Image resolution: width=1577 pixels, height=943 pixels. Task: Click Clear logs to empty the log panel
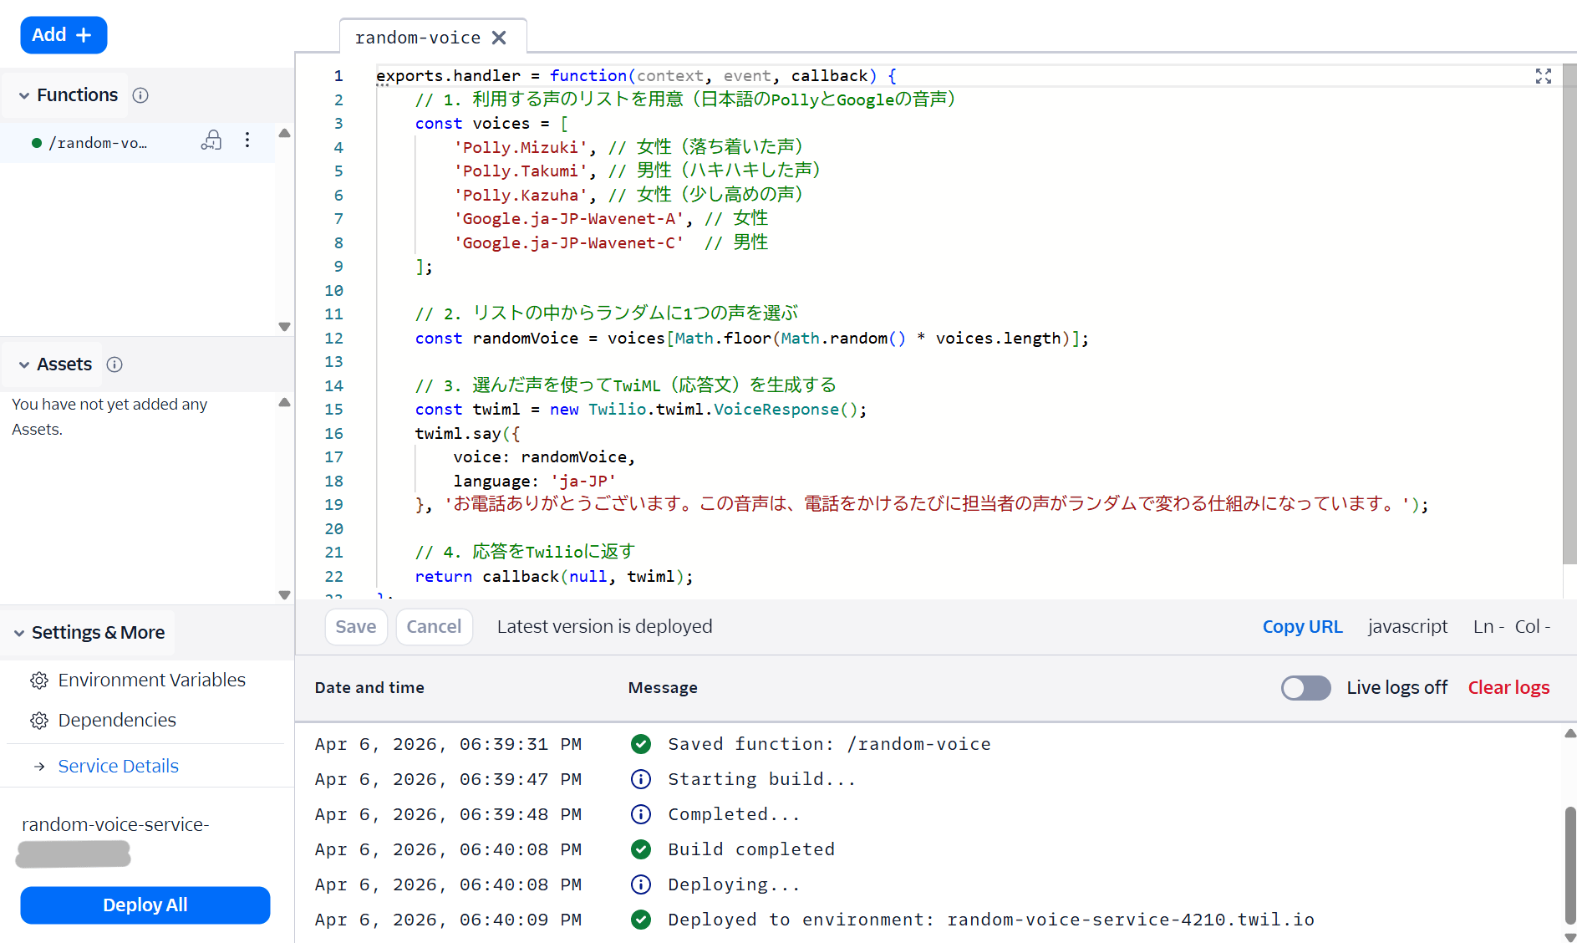(x=1508, y=687)
